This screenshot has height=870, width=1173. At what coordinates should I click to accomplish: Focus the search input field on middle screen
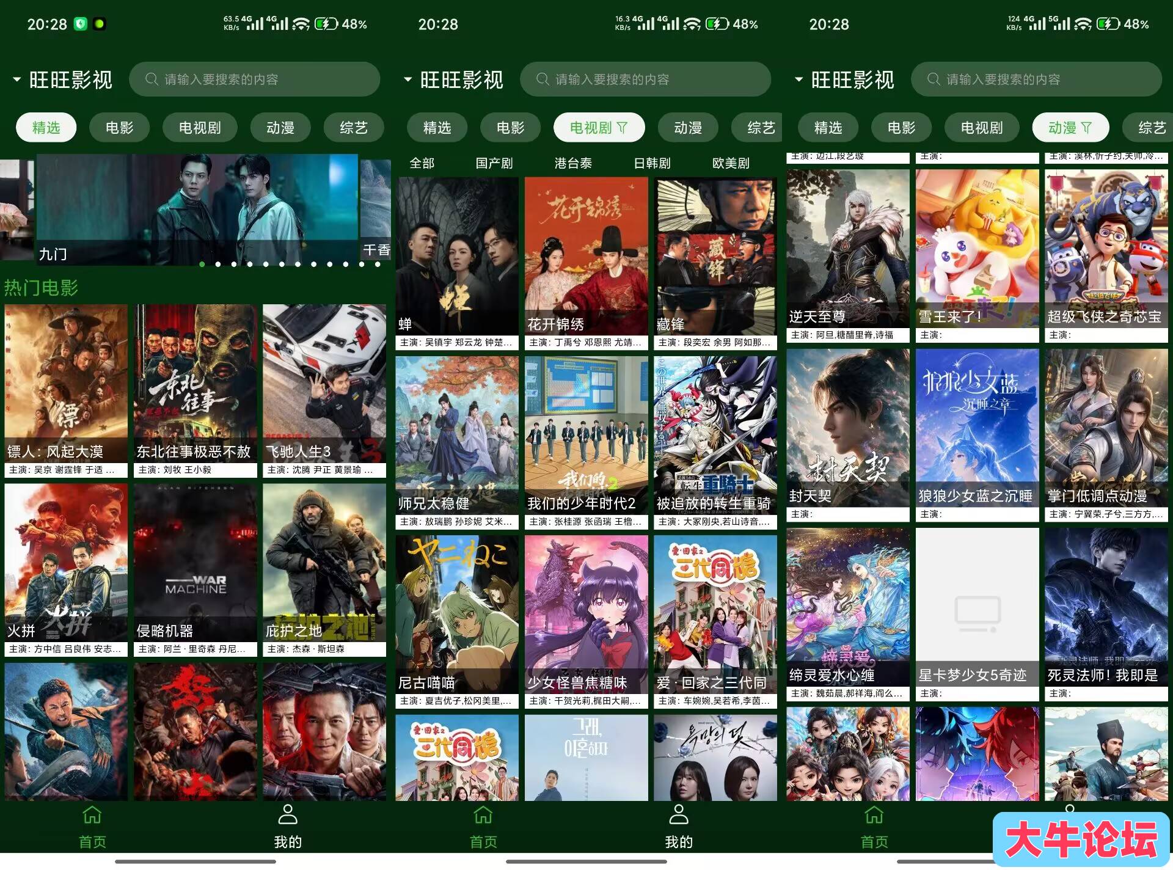645,79
